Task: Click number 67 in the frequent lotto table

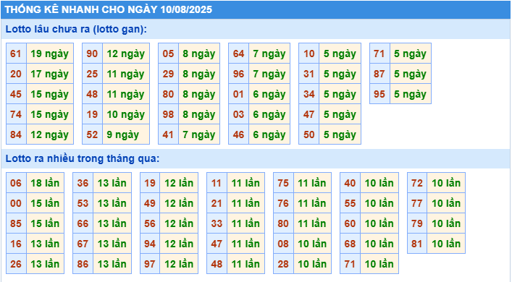Action: [83, 244]
